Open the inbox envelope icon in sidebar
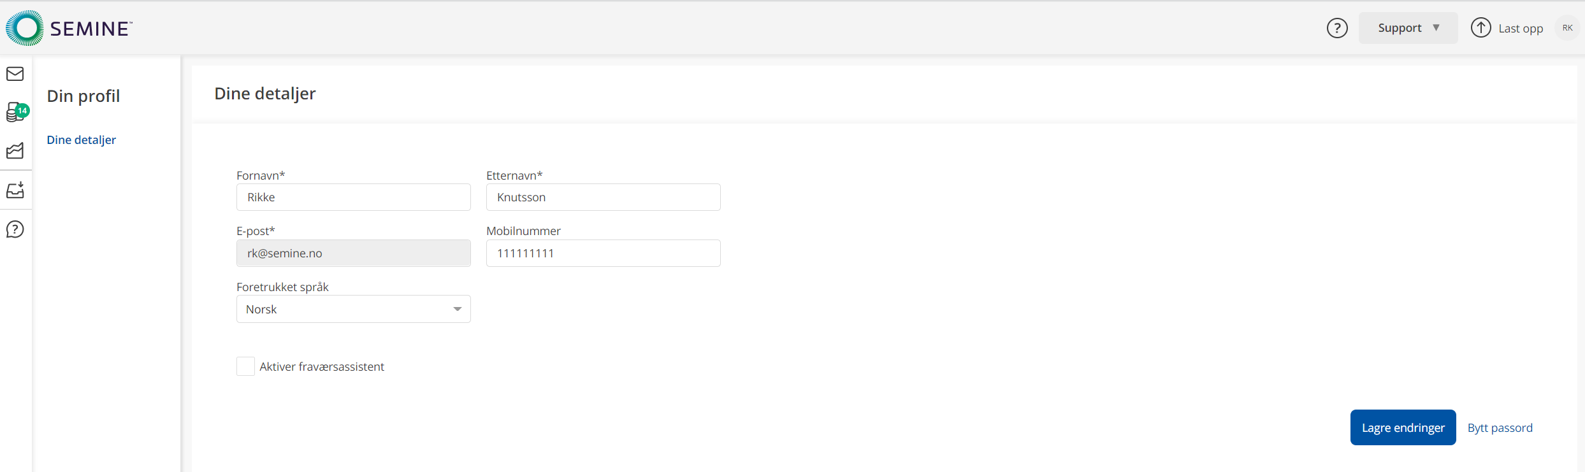Viewport: 1585px width, 472px height. pos(15,74)
